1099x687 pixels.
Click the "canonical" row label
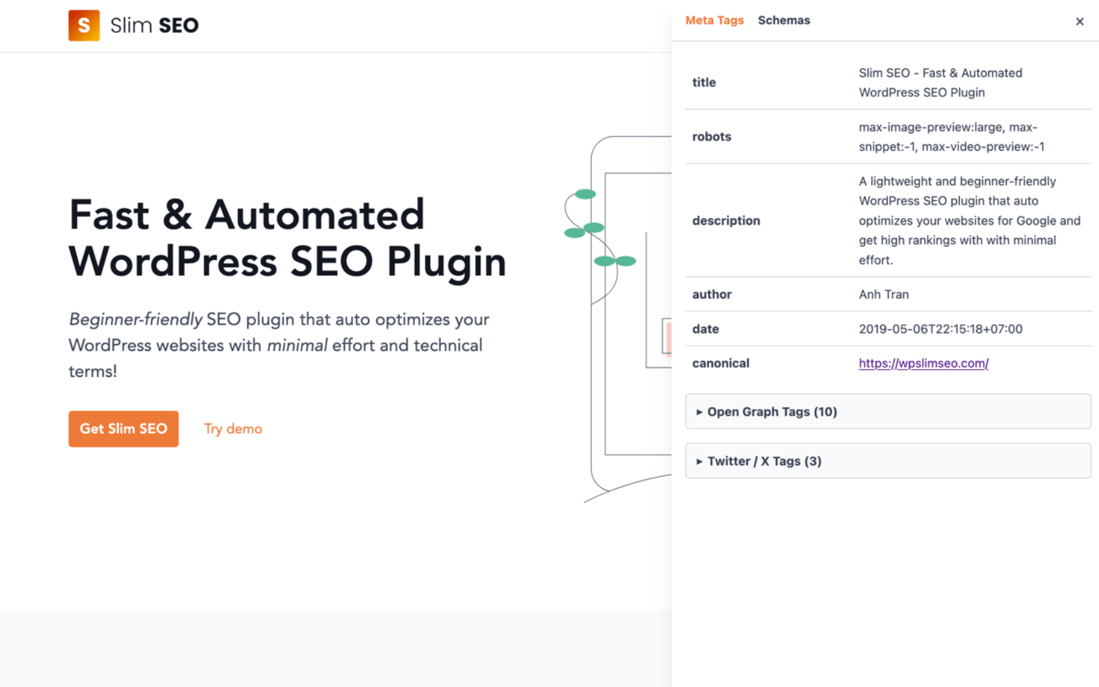pos(720,363)
